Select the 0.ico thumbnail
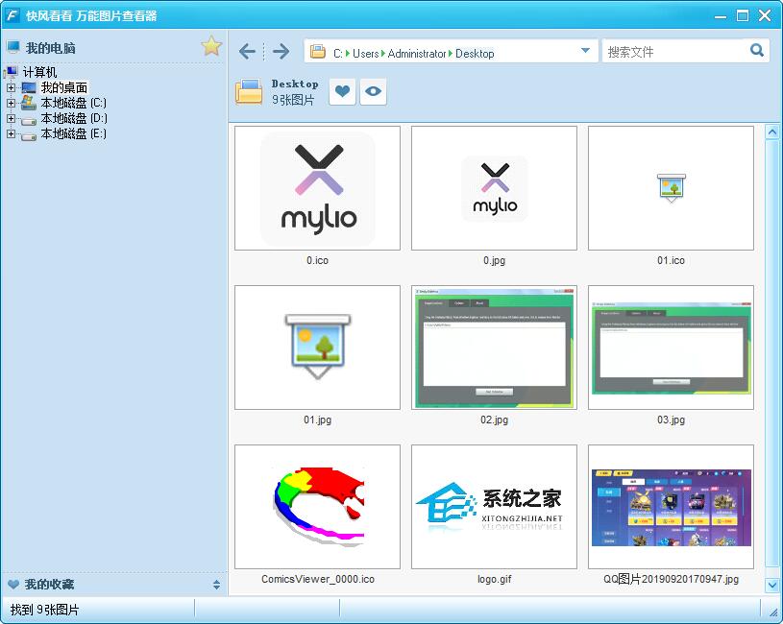 [x=318, y=188]
